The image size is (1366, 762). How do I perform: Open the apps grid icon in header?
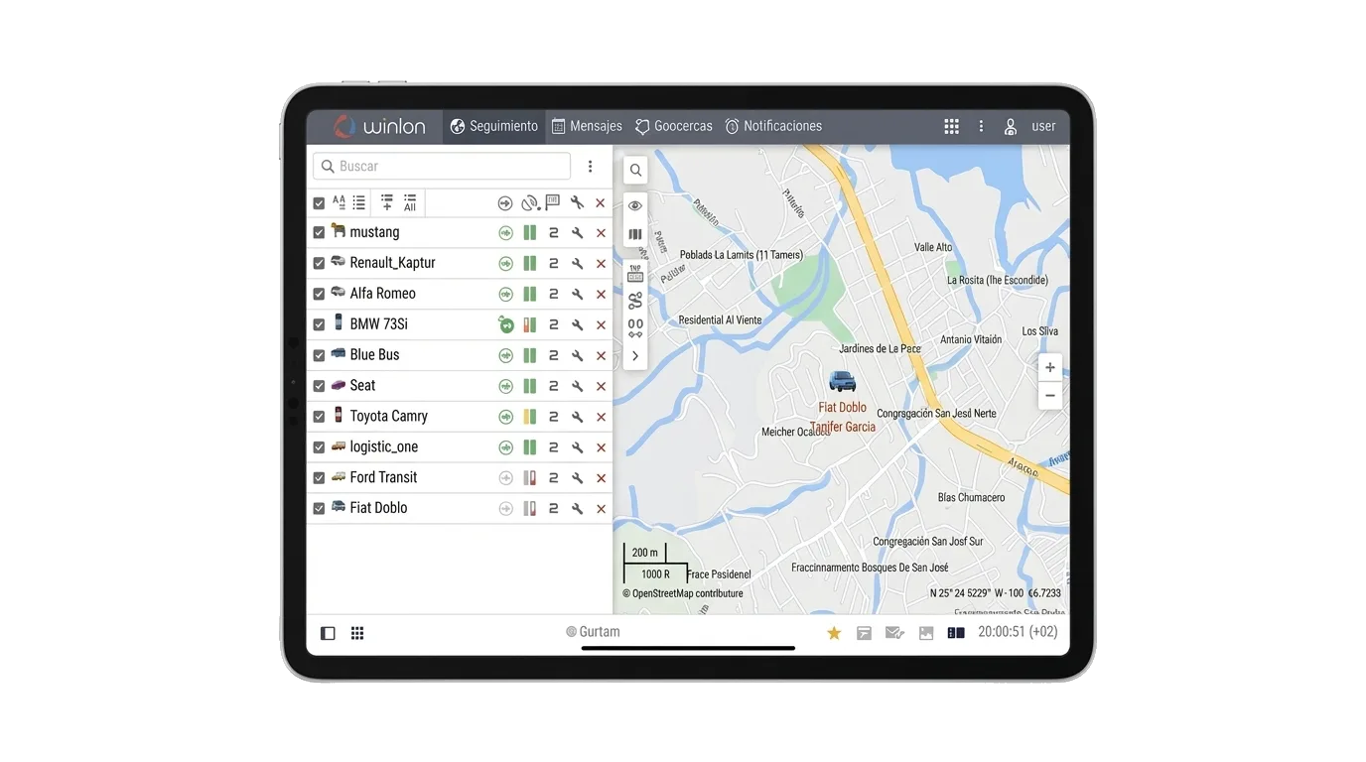951,126
